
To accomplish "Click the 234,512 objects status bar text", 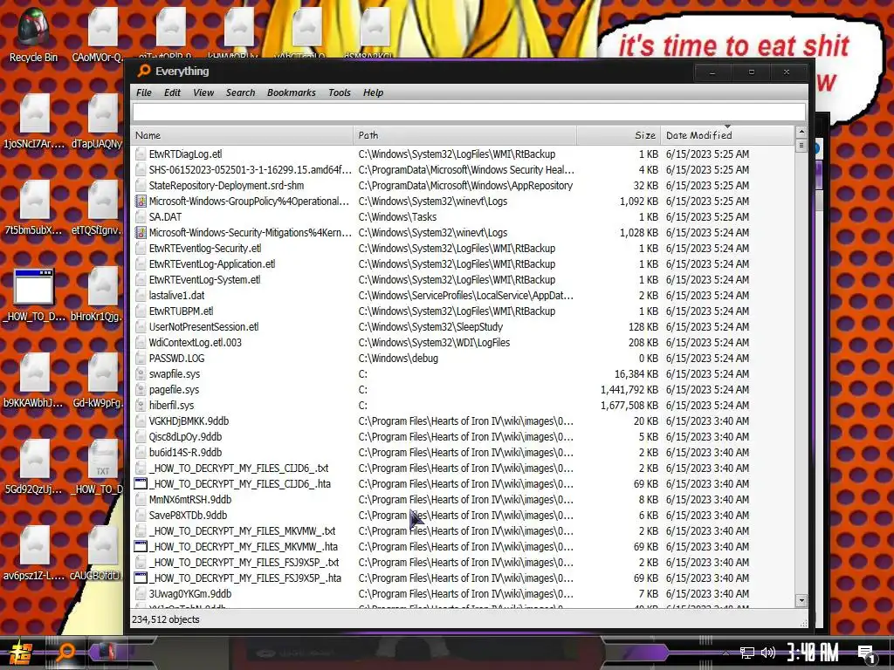I will click(x=165, y=619).
